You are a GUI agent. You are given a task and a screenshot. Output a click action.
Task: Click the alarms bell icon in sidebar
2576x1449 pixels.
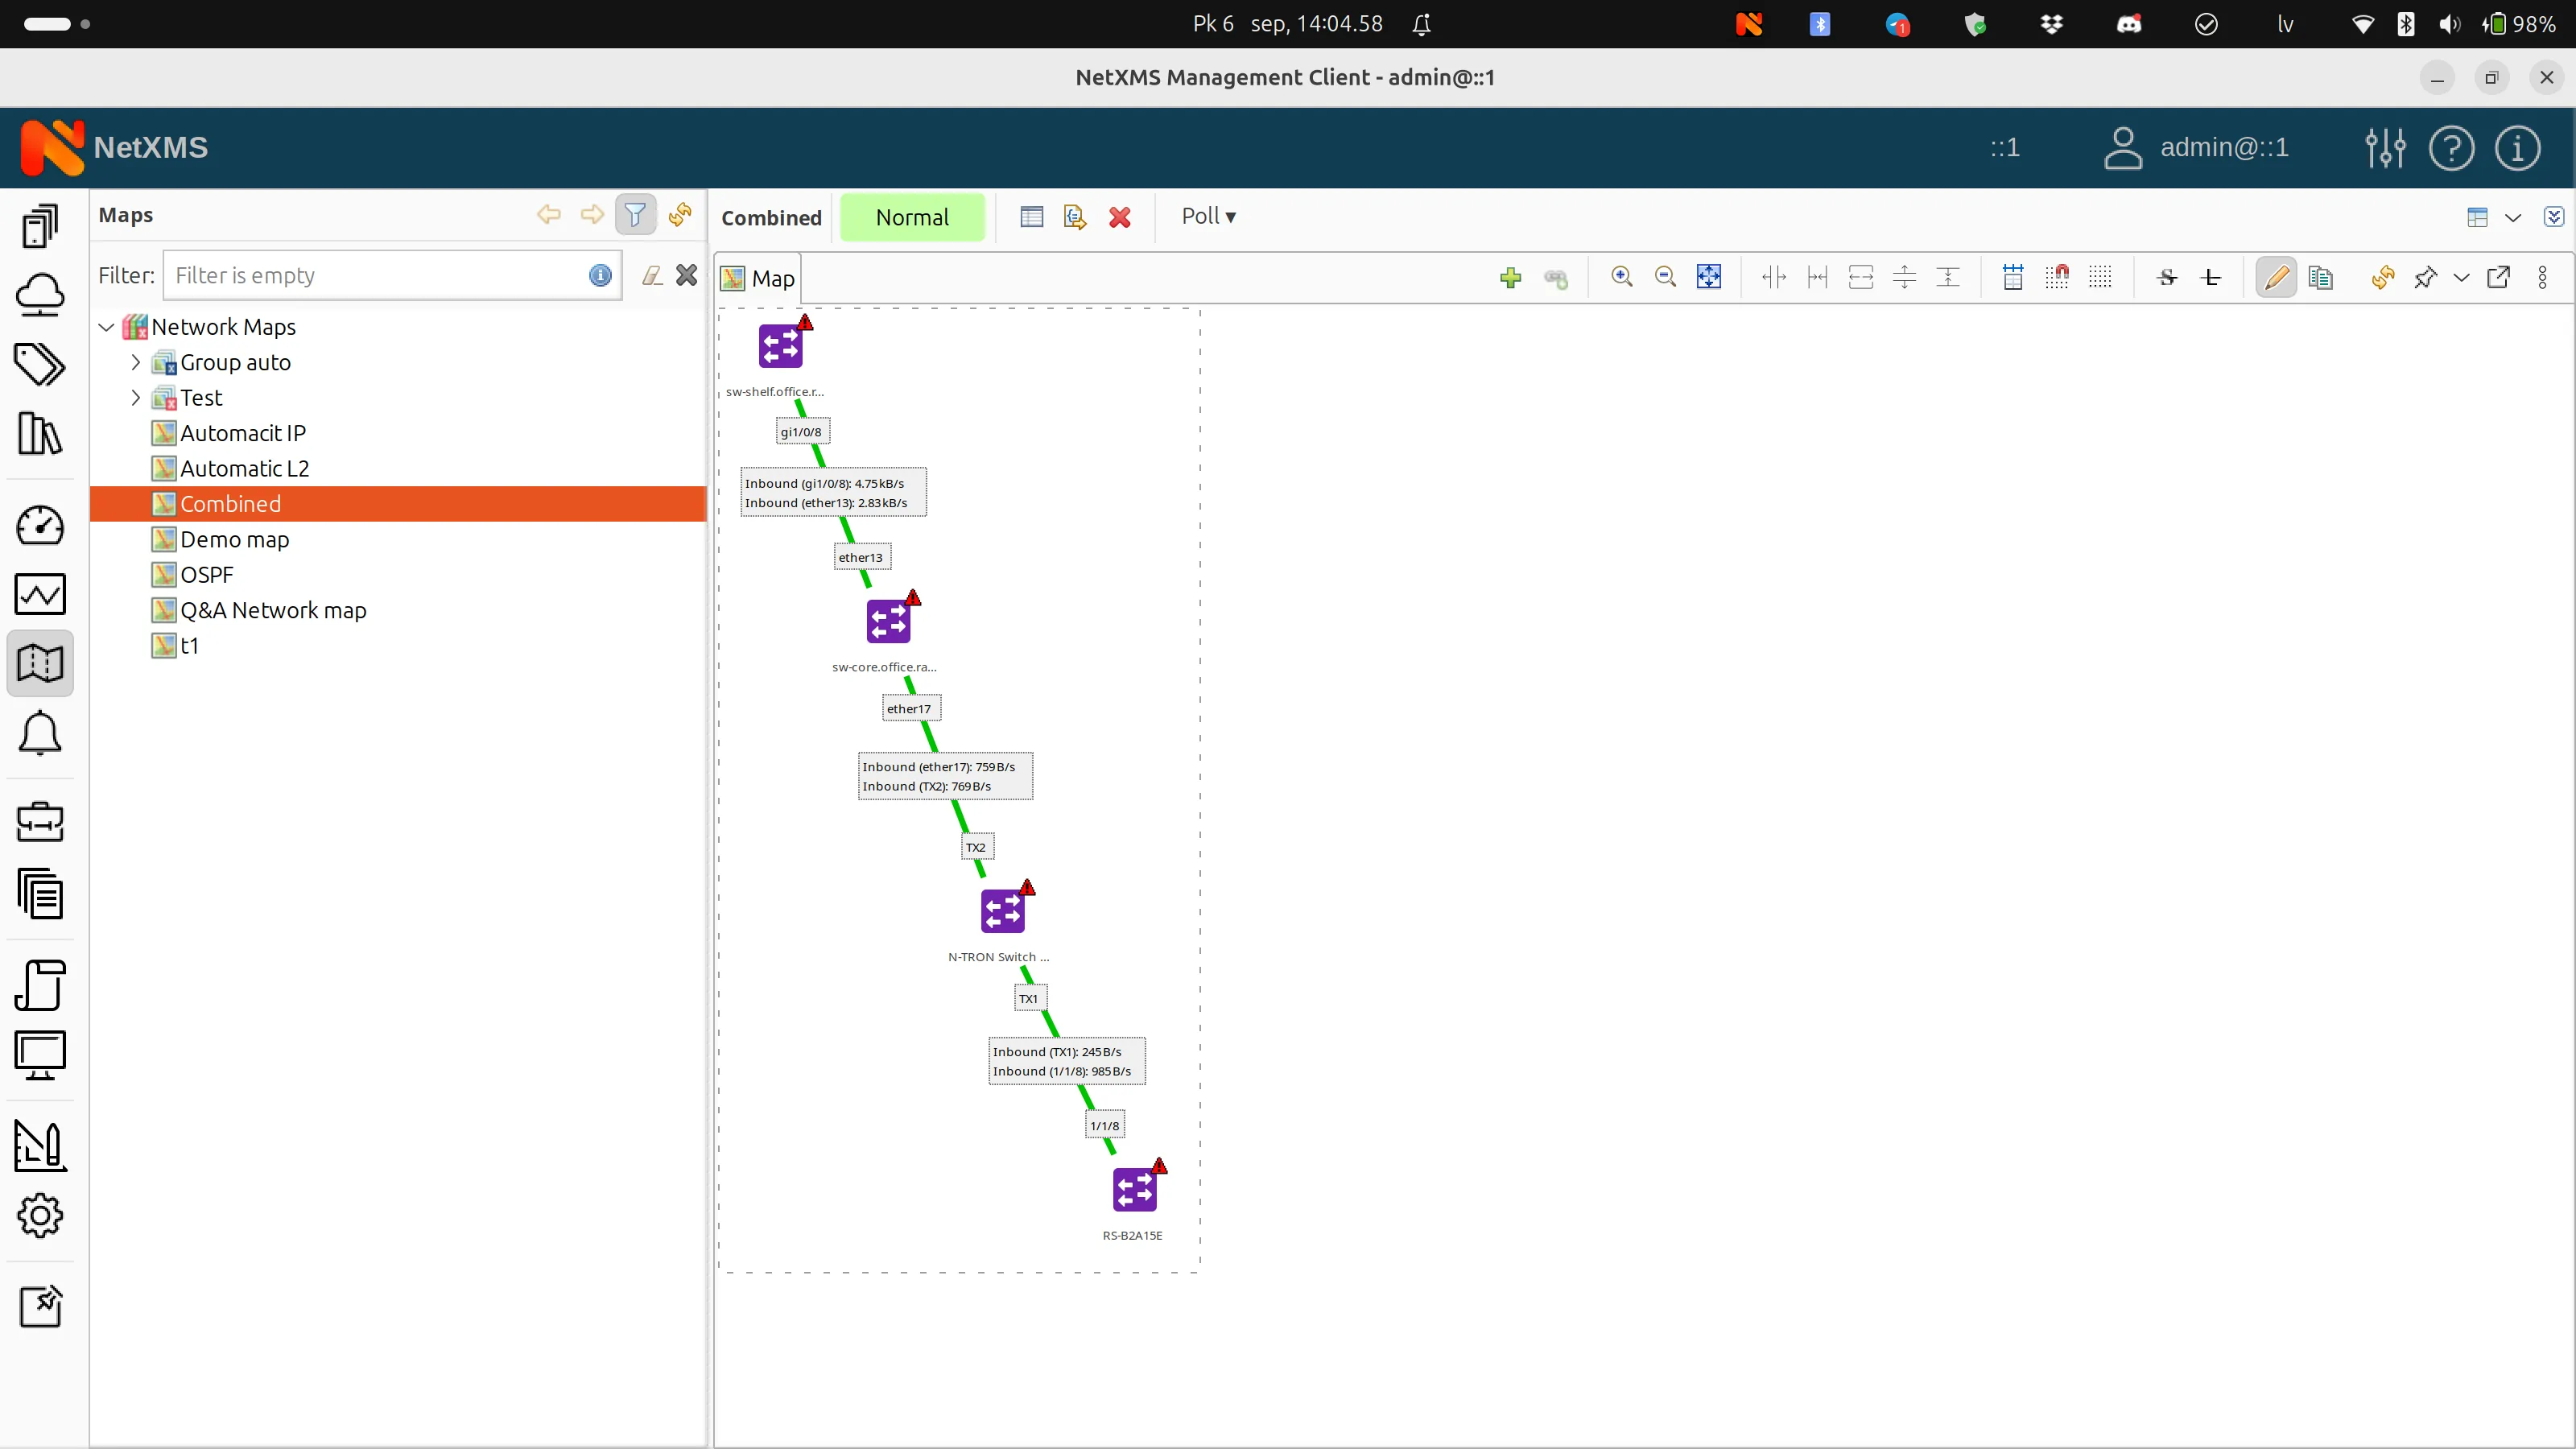pos(40,734)
